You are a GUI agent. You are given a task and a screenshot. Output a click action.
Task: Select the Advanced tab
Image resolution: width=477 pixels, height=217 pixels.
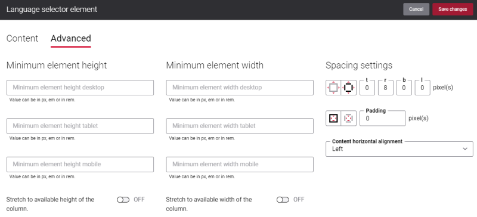coord(71,38)
